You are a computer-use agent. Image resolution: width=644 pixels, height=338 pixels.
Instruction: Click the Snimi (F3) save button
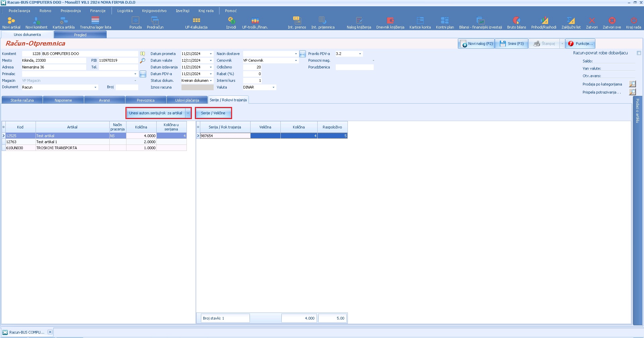[512, 44]
